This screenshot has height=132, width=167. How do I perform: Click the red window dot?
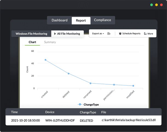(162, 5)
